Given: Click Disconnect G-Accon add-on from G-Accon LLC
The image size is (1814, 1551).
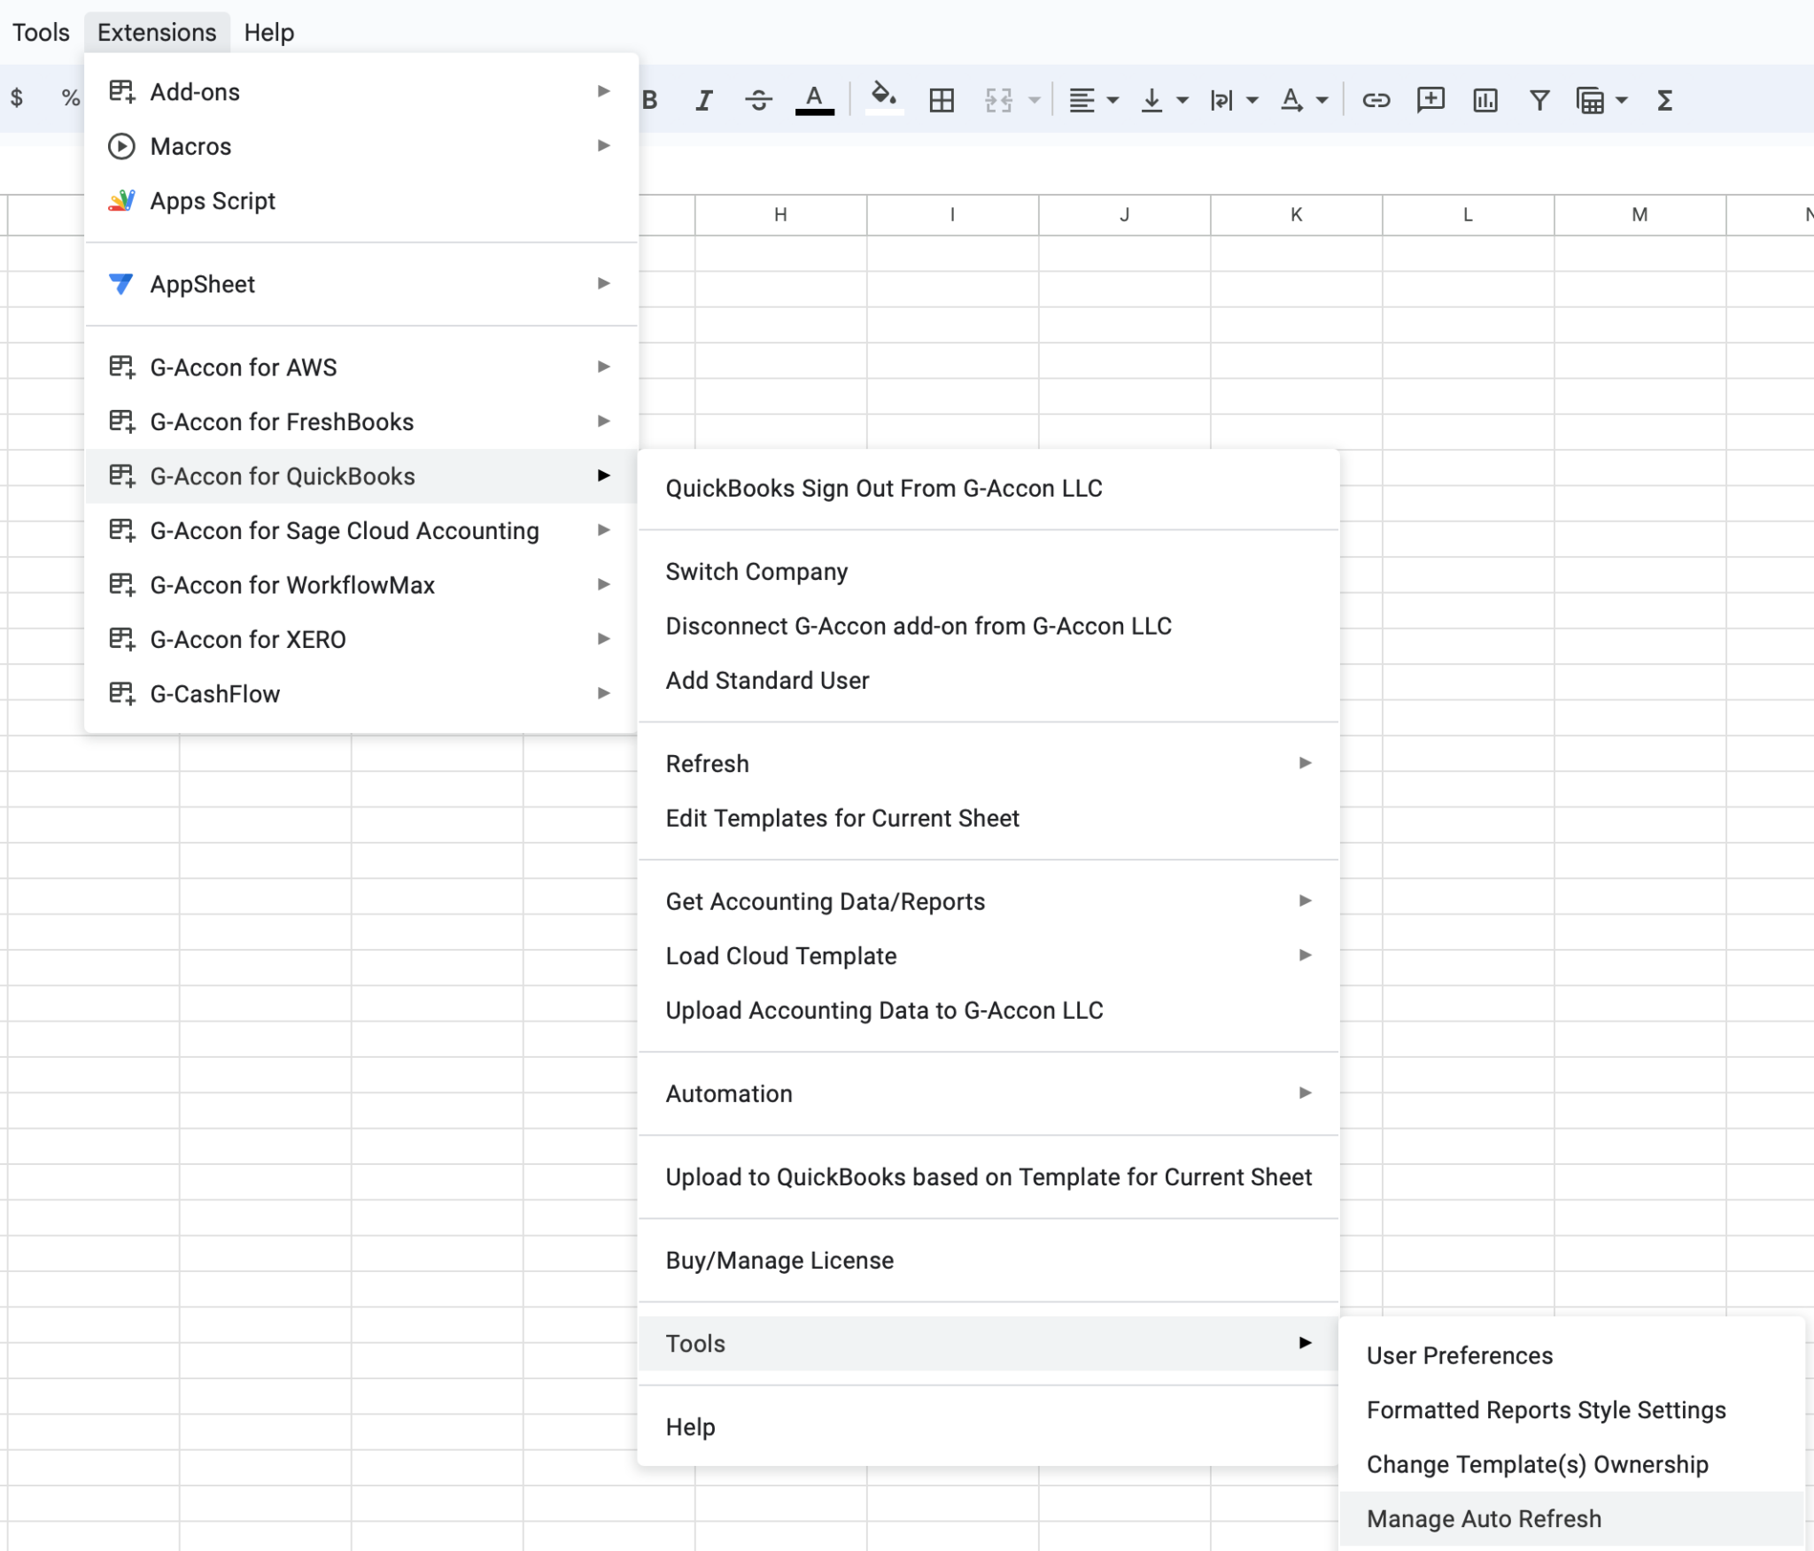Looking at the screenshot, I should click(x=988, y=626).
